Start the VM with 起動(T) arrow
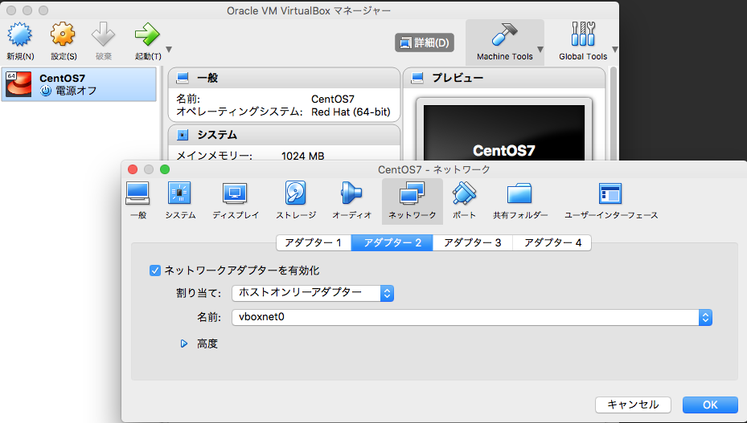 tap(147, 35)
